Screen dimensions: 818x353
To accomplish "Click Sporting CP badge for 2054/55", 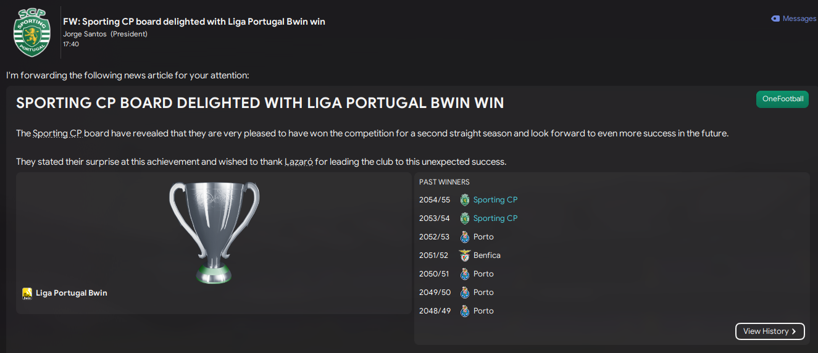I will pyautogui.click(x=465, y=200).
